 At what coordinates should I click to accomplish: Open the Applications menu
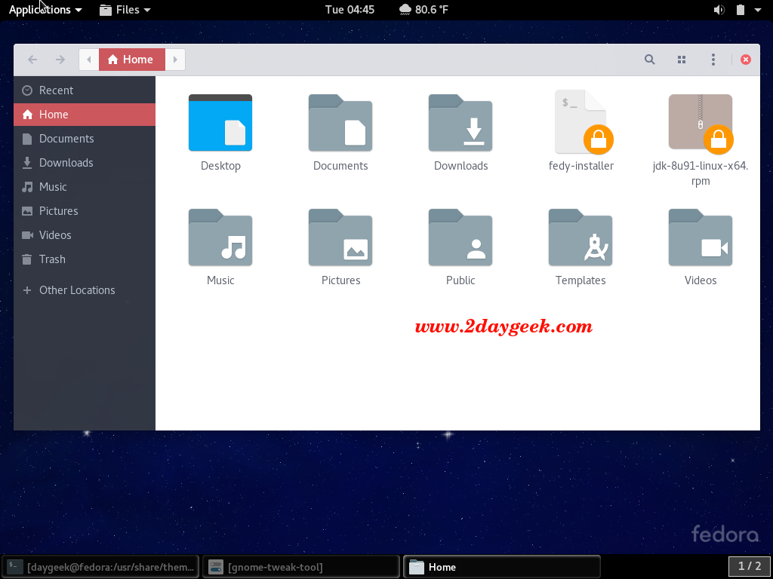[45, 9]
